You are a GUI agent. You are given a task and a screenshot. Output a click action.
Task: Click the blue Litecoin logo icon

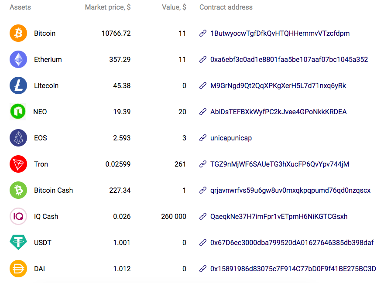(x=18, y=85)
